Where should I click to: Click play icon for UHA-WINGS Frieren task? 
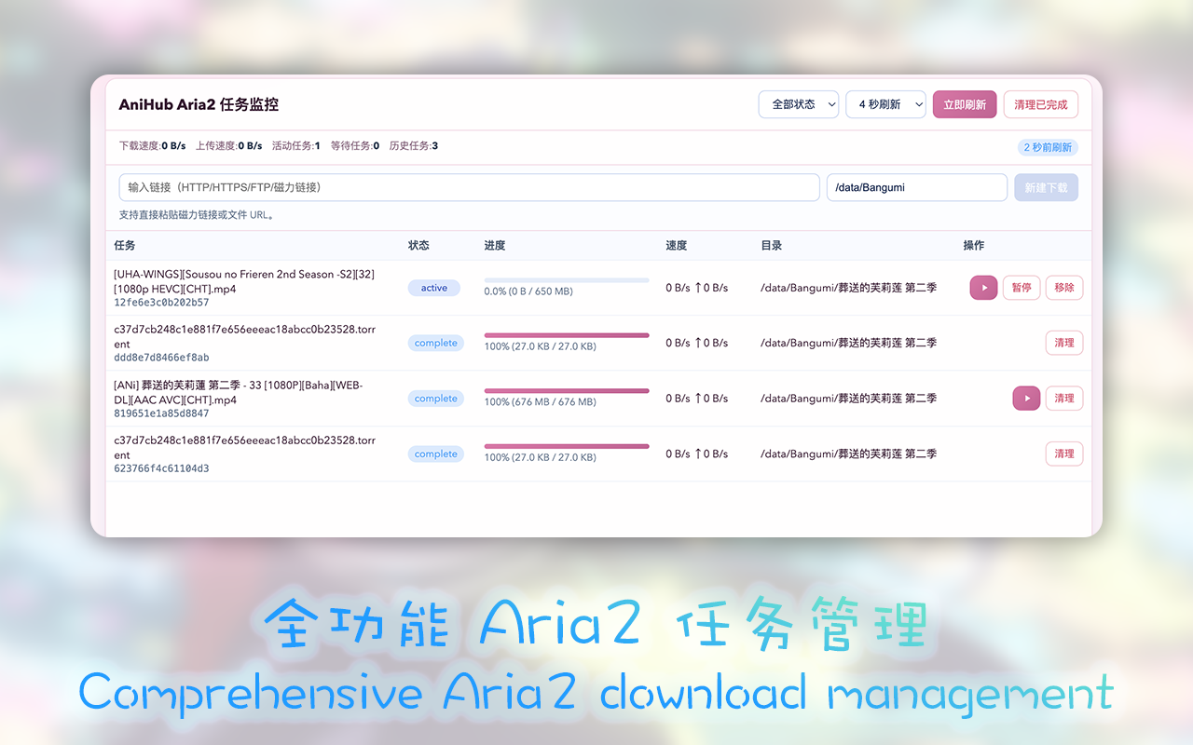[983, 288]
